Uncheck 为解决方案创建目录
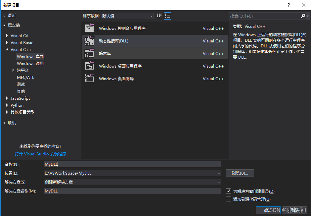 pyautogui.click(x=229, y=191)
